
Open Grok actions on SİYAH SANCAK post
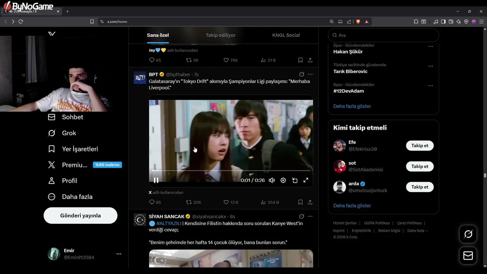(301, 216)
